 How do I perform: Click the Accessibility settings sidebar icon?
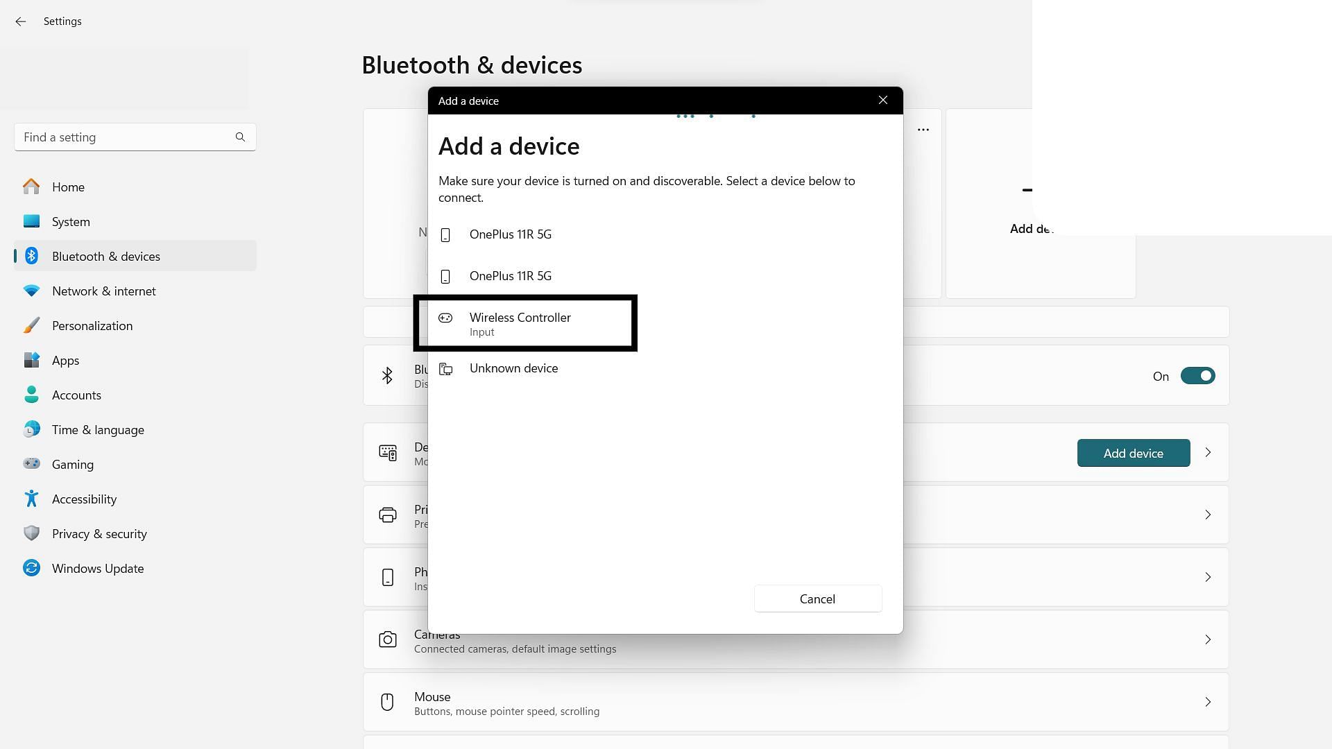pyautogui.click(x=32, y=497)
